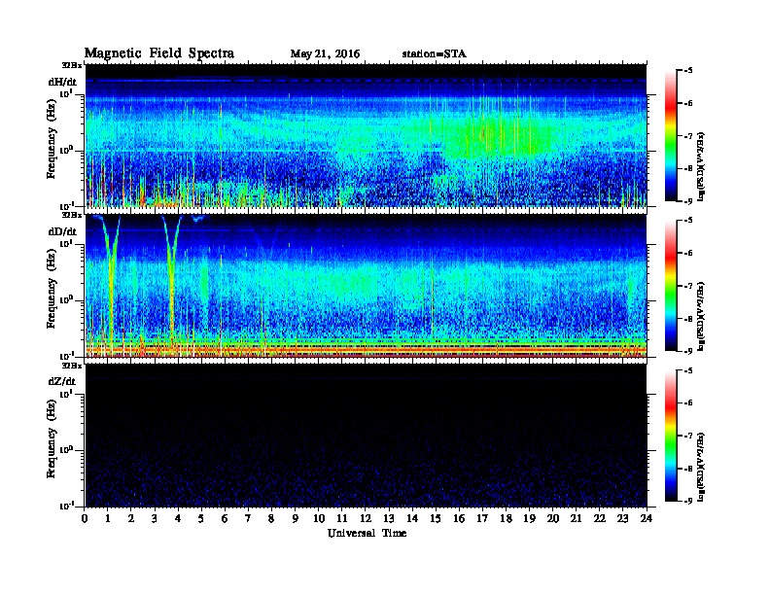This screenshot has height=595, width=770.
Task: Click the dZ/dt spectrogram color bar
Action: coord(671,436)
